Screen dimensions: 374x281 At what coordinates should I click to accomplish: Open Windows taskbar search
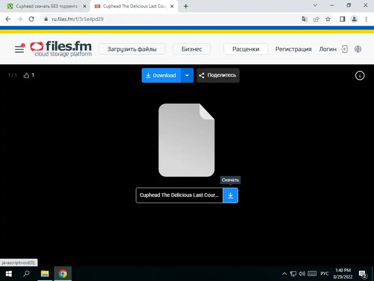[26, 274]
